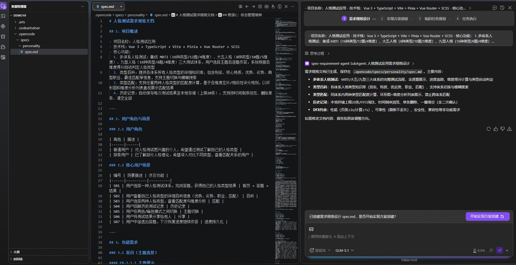Go back with the left arrow icon

click(x=247, y=7)
